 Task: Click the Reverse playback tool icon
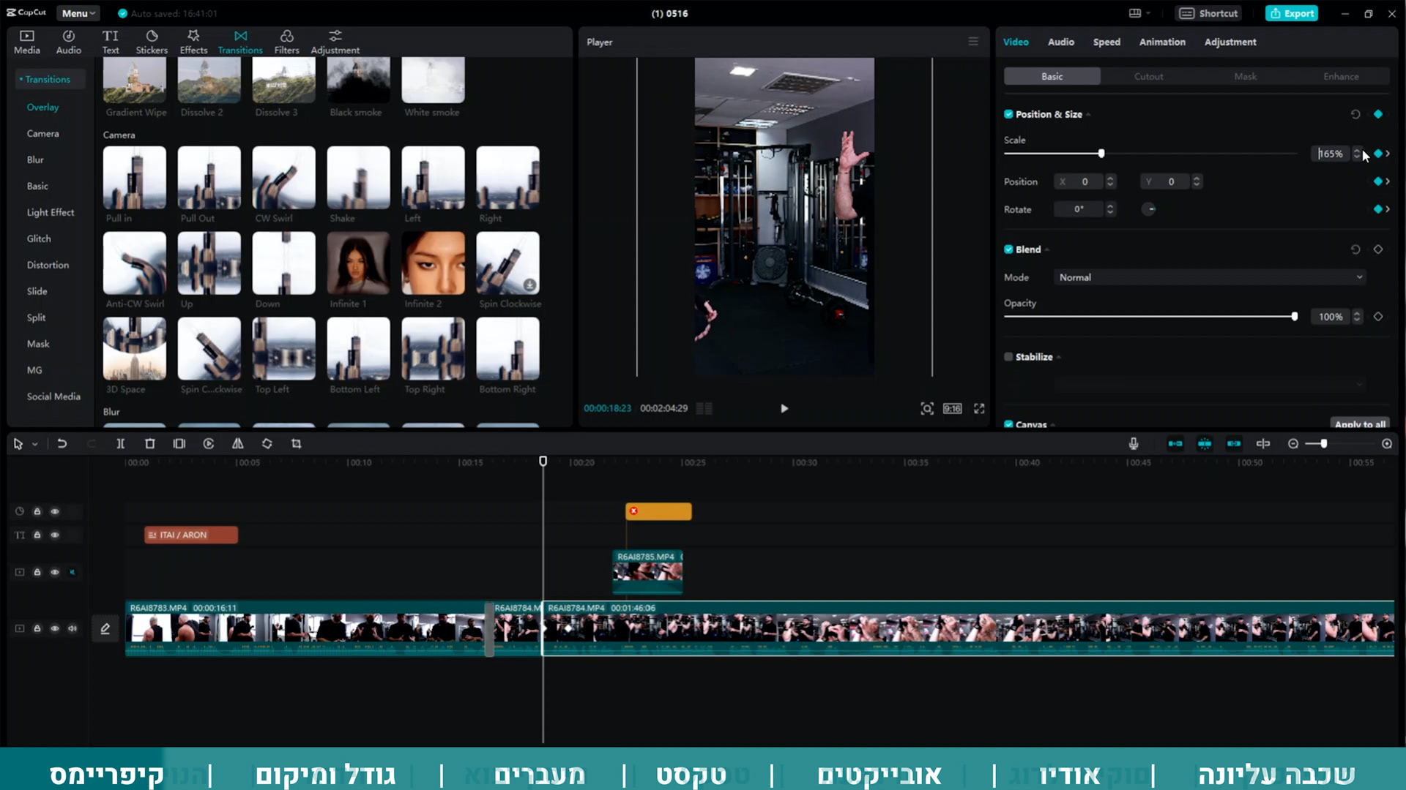[x=209, y=443]
